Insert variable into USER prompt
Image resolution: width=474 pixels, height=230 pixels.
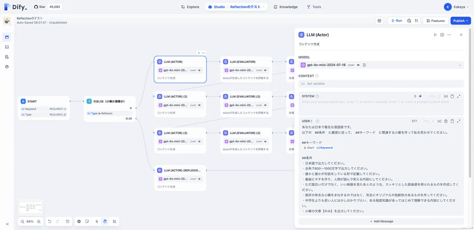point(439,121)
